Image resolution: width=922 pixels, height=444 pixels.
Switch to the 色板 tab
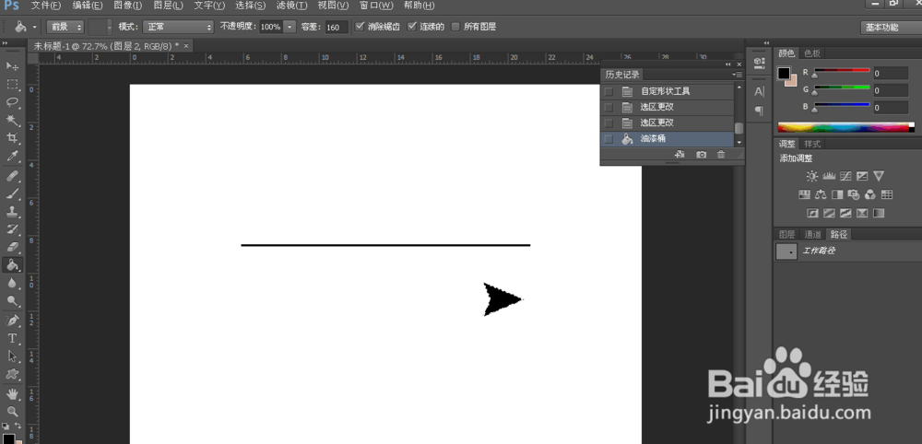812,53
